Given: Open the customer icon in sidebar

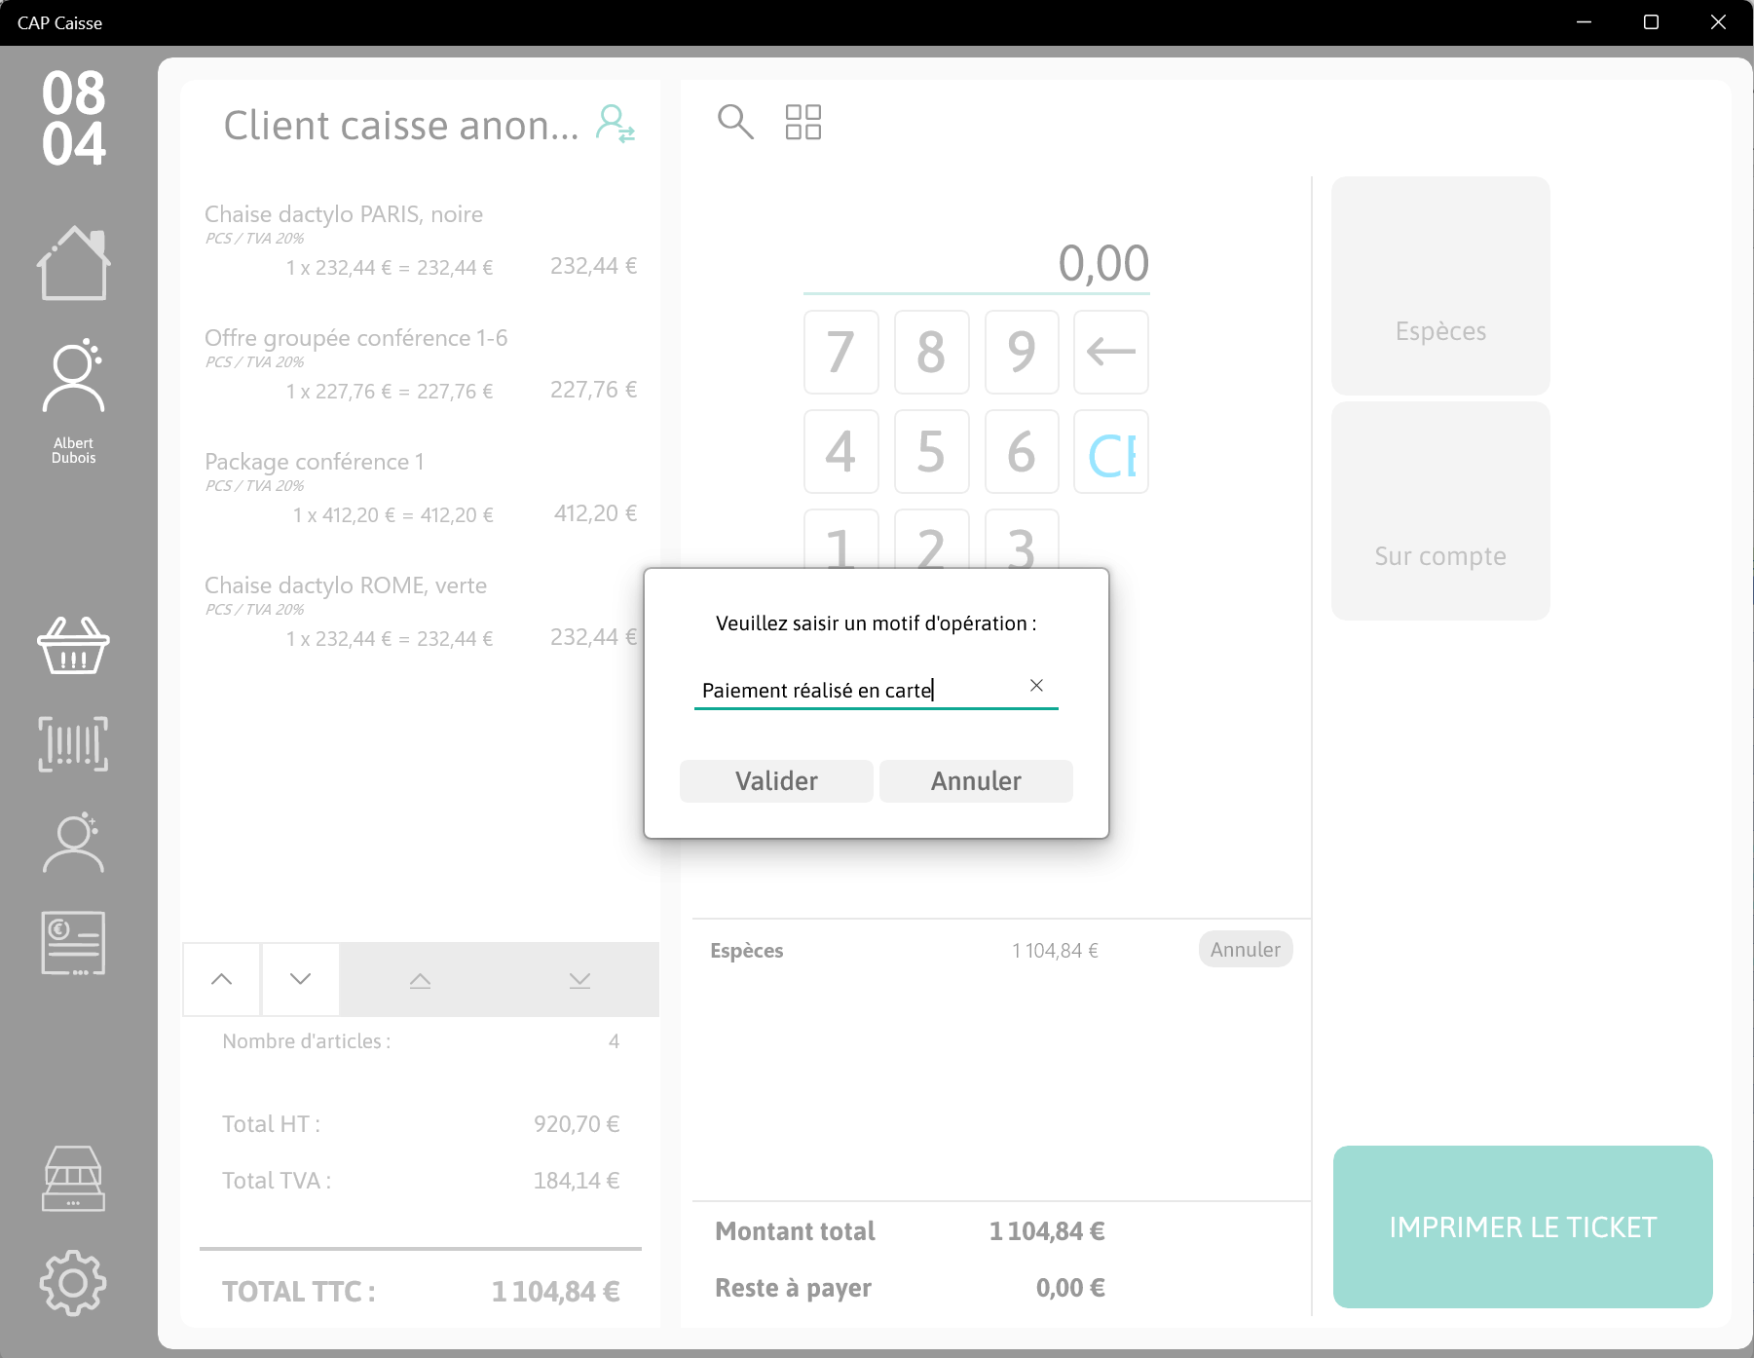Looking at the screenshot, I should click(74, 843).
